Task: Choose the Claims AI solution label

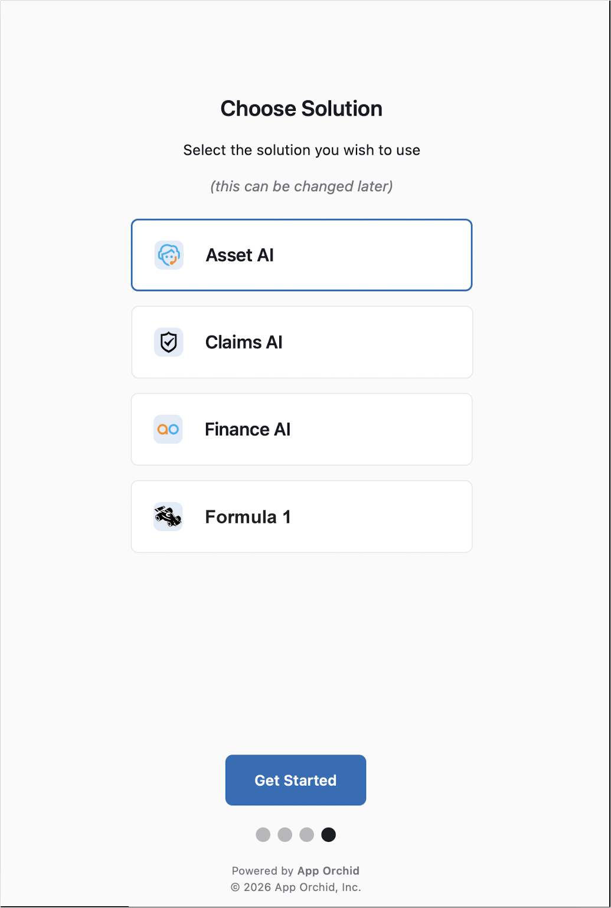Action: coord(244,342)
